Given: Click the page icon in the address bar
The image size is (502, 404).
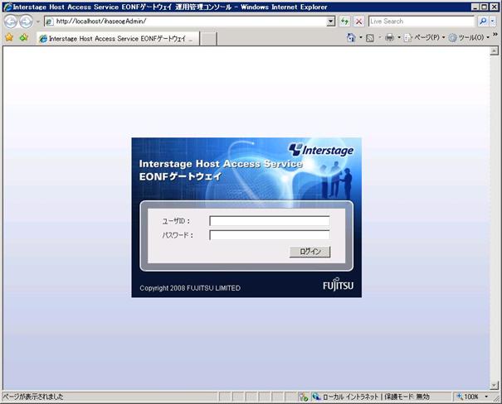Looking at the screenshot, I should pyautogui.click(x=49, y=22).
